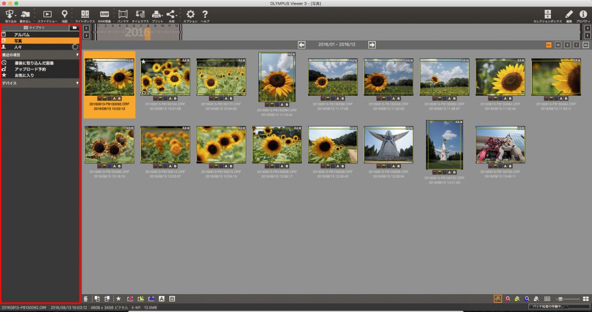Image resolution: width=592 pixels, height=312 pixels.
Task: Switch to folder view in library panel
Action: 75,28
